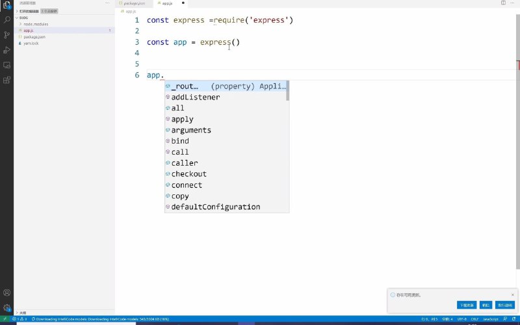Image resolution: width=520 pixels, height=325 pixels.
Task: Open the Explorer view in activity bar
Action: point(6,6)
